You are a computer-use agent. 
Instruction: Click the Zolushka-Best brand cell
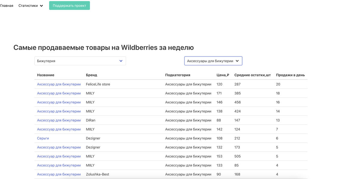97,174
